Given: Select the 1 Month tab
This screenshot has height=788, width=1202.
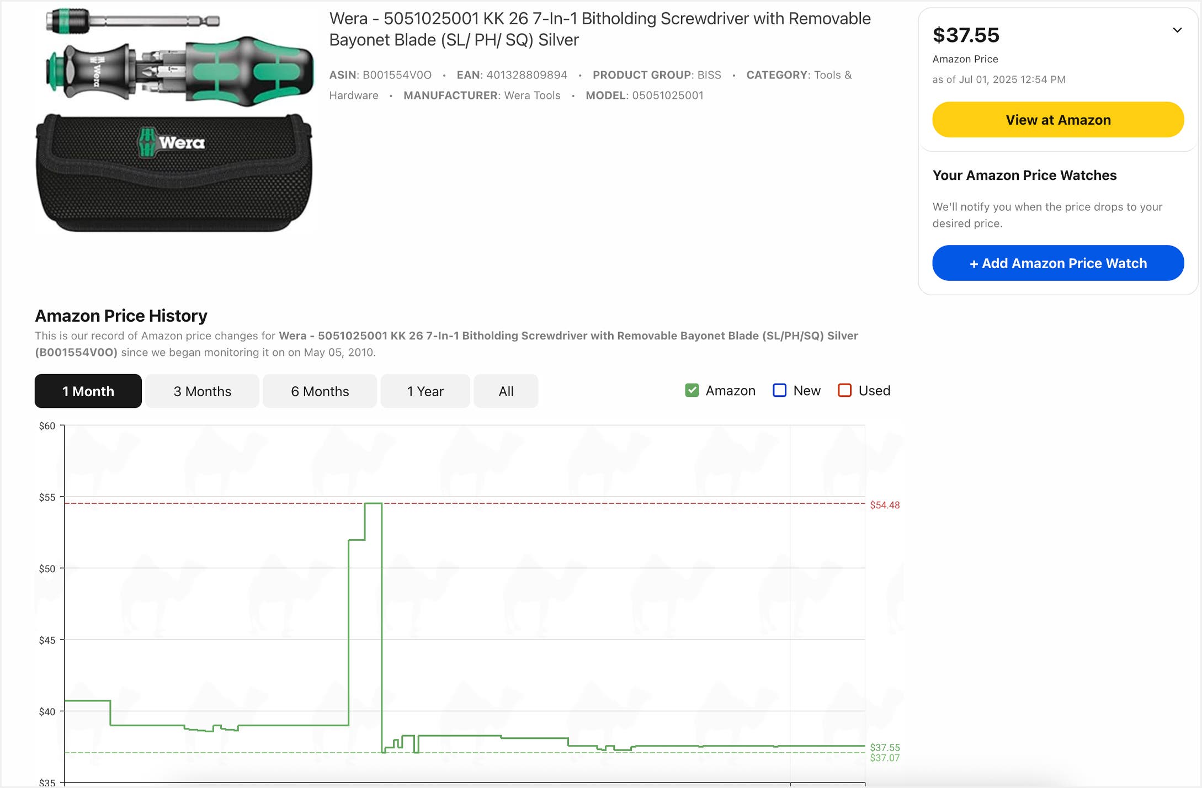Looking at the screenshot, I should [88, 391].
